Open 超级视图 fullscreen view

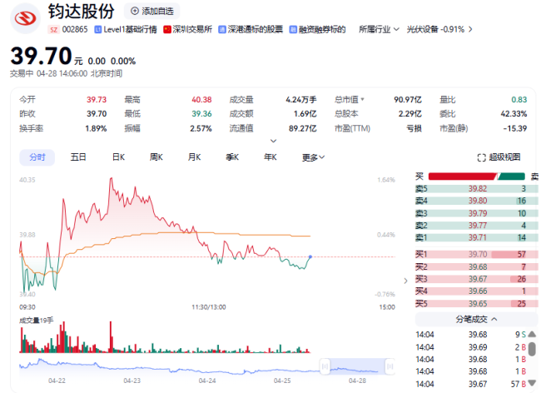pyautogui.click(x=499, y=157)
